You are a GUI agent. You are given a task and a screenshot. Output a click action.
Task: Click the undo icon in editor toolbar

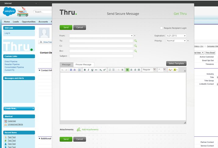[x=62, y=70]
